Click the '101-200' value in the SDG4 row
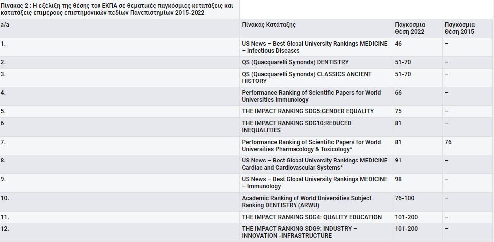Viewport: 494px width, 242px height. pos(406,217)
